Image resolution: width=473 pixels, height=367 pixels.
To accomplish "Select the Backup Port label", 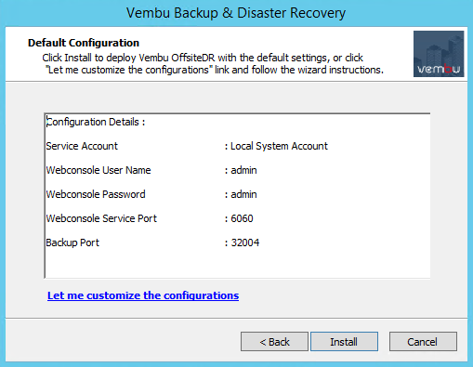I will [x=72, y=242].
